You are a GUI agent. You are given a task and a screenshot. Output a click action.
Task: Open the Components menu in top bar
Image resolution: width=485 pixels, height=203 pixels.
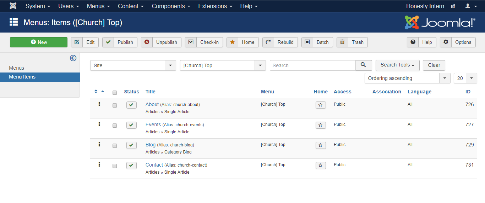(x=171, y=6)
